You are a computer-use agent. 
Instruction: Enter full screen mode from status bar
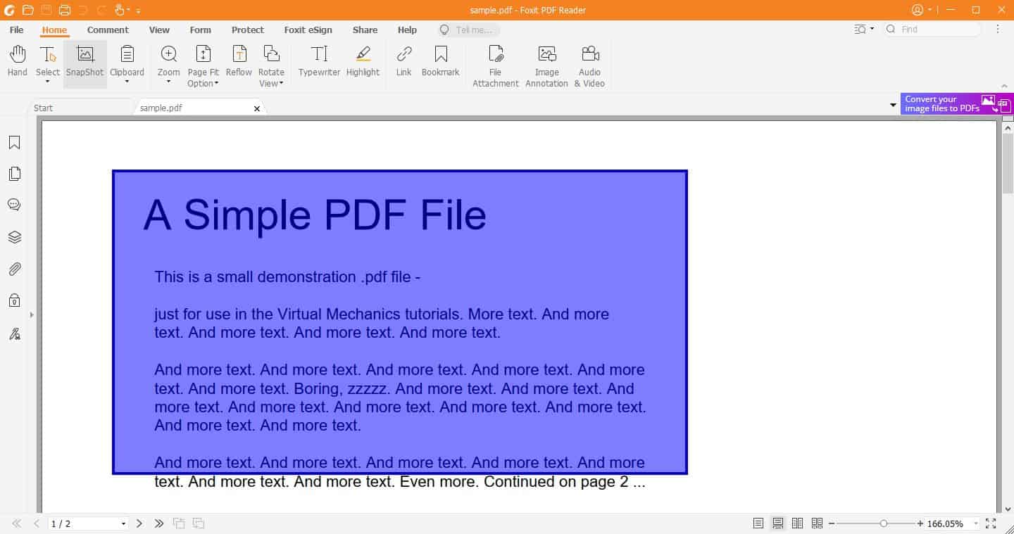pos(991,523)
